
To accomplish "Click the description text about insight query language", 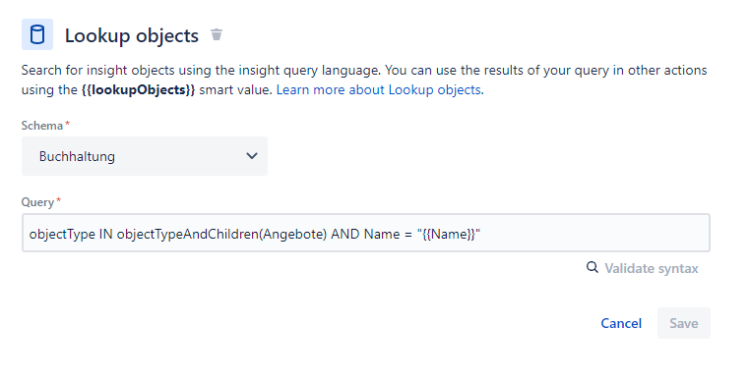I will point(363,80).
